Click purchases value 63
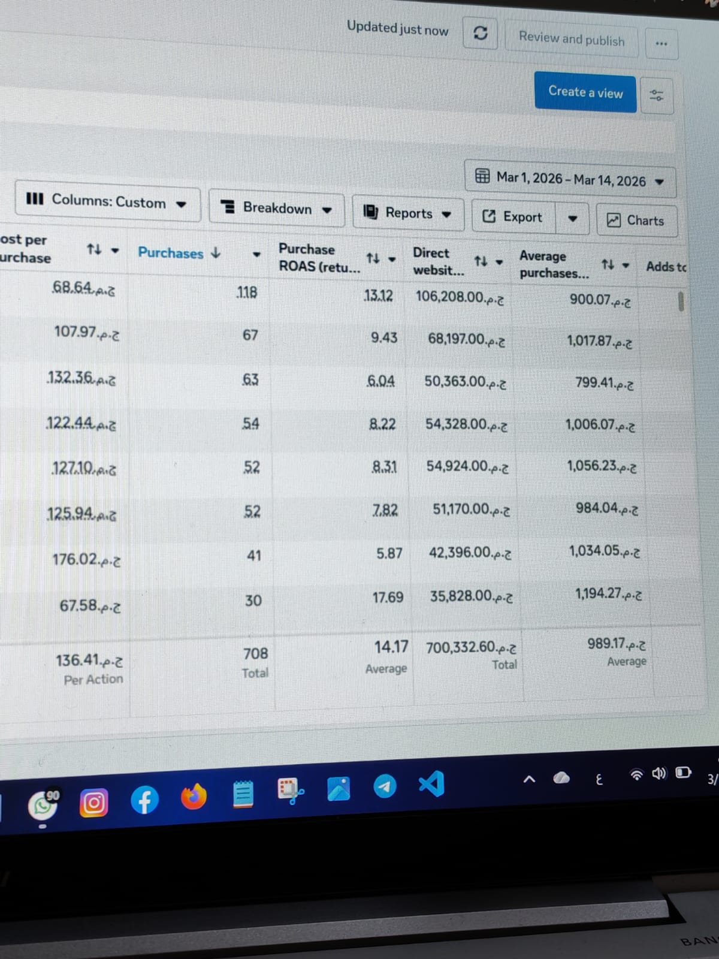Image resolution: width=719 pixels, height=959 pixels. pos(250,380)
